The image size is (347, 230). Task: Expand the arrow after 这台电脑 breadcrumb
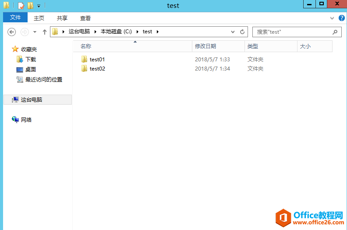(x=96, y=32)
